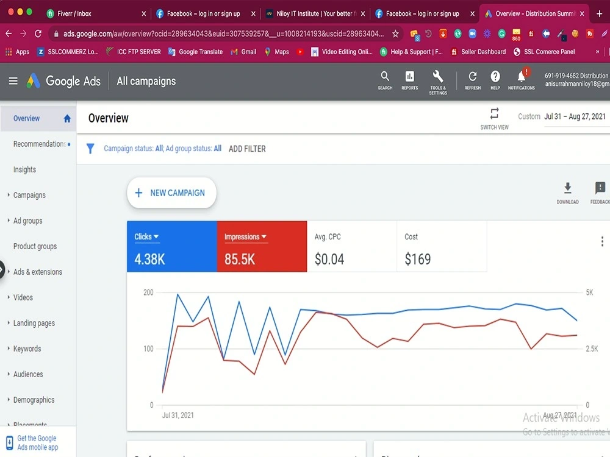Open the Google Ads hamburger menu
Screen dimensions: 610x457
[13, 81]
